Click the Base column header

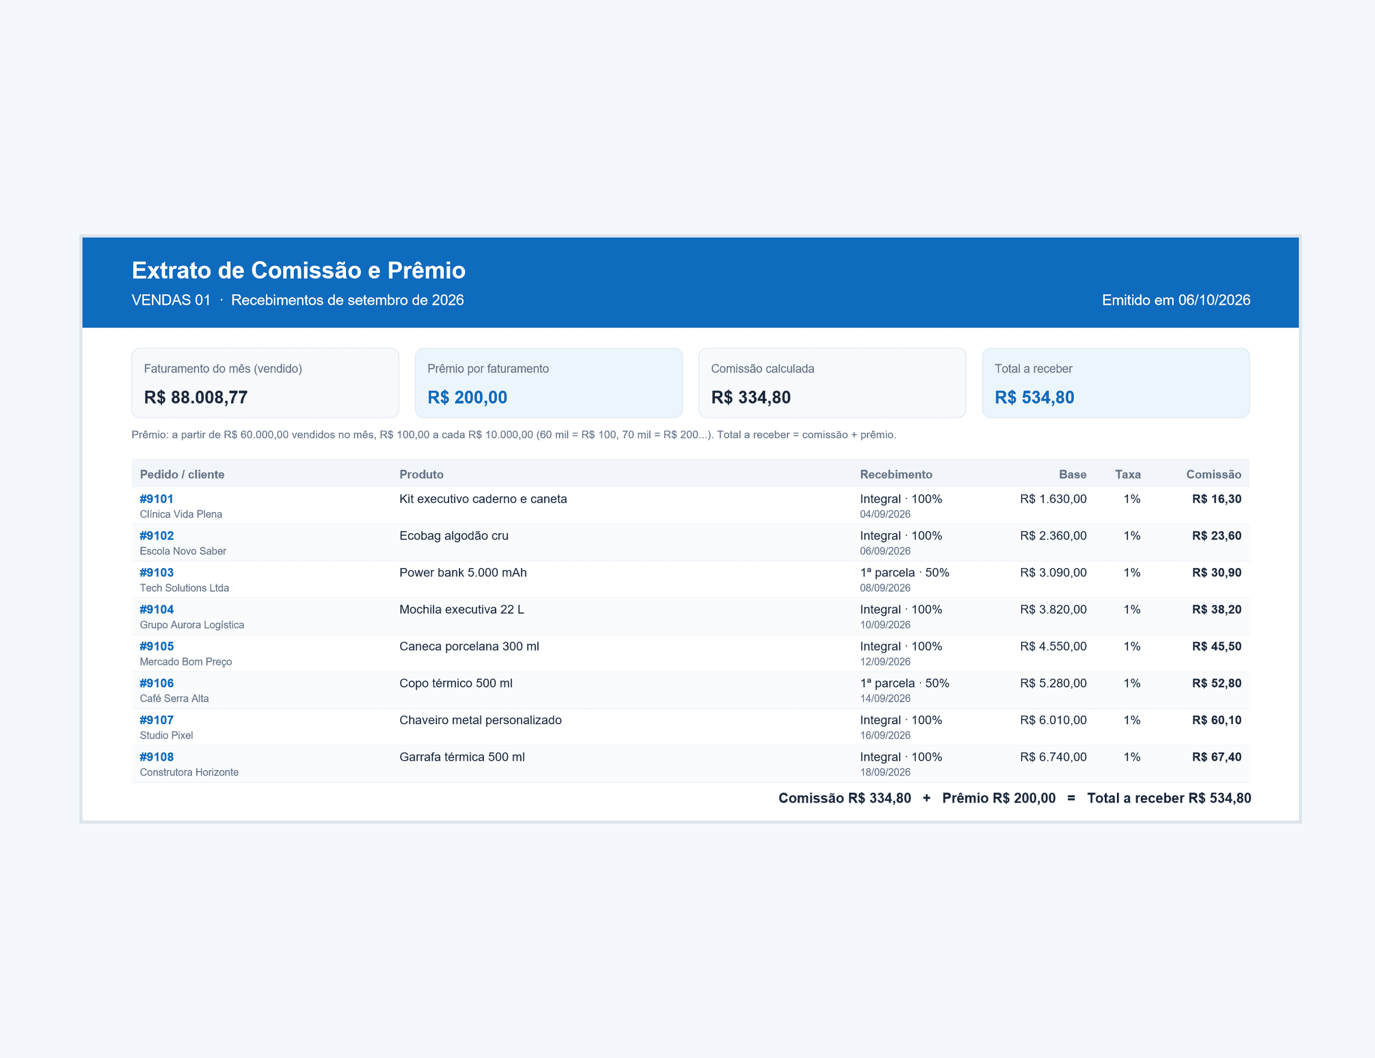[1072, 474]
